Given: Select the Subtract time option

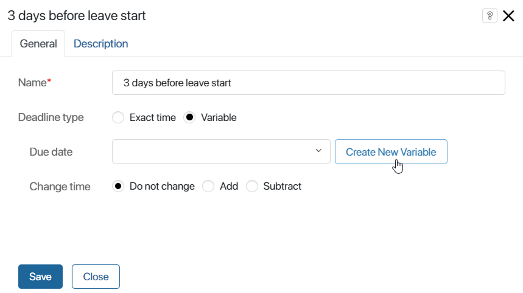Looking at the screenshot, I should [x=252, y=186].
